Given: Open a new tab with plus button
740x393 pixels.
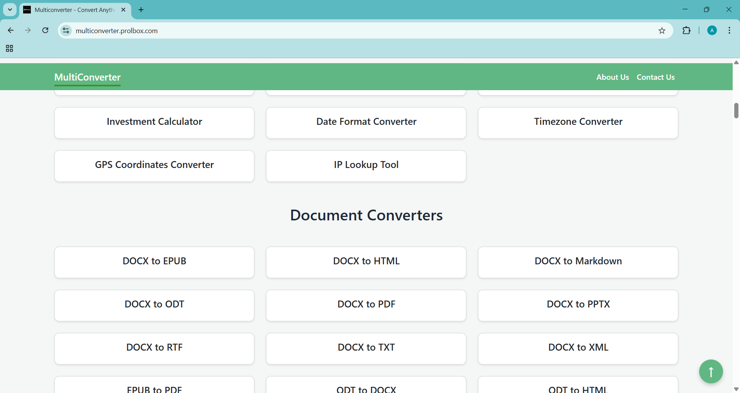Looking at the screenshot, I should coord(141,10).
